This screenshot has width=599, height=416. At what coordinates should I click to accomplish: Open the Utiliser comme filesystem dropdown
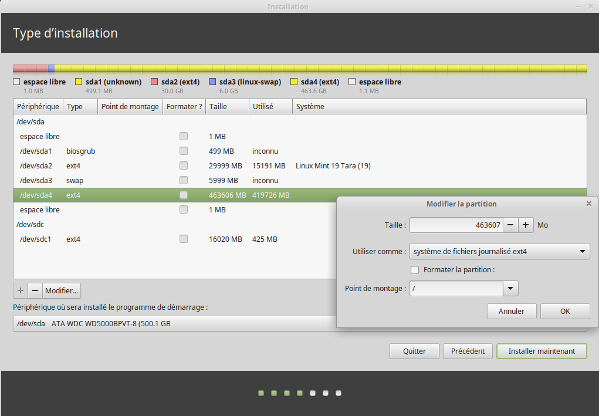(499, 252)
